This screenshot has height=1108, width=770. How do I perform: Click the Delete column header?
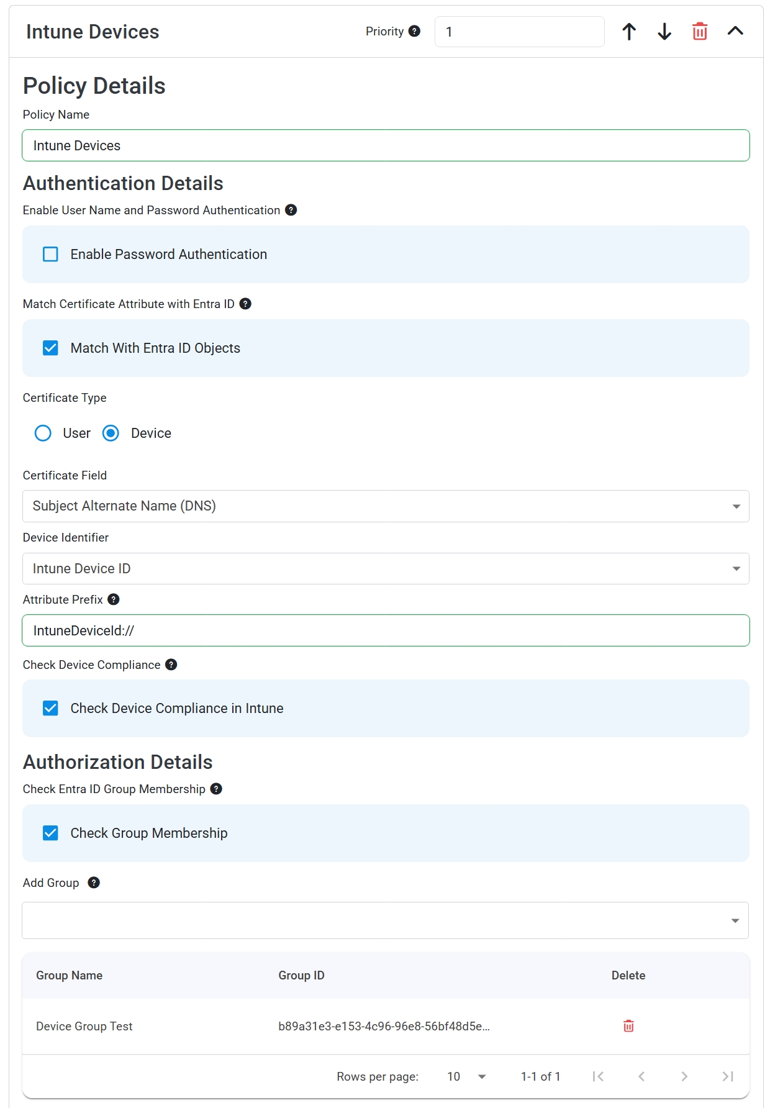point(628,975)
